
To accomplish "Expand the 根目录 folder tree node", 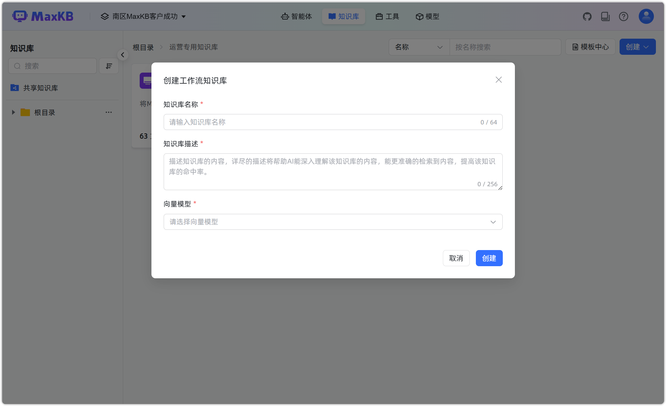I will click(13, 112).
